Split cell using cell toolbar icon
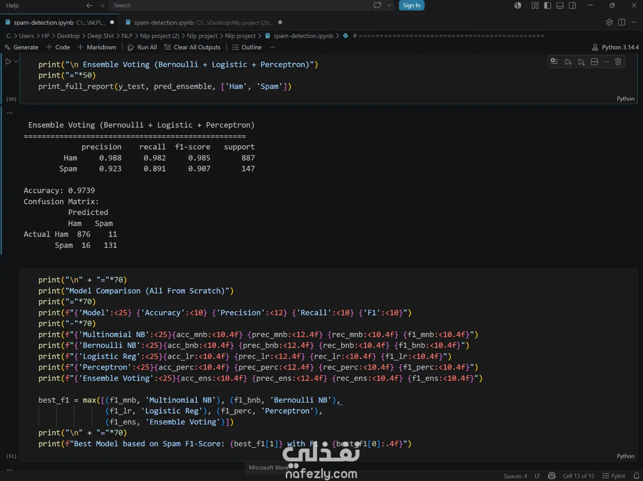 594,62
